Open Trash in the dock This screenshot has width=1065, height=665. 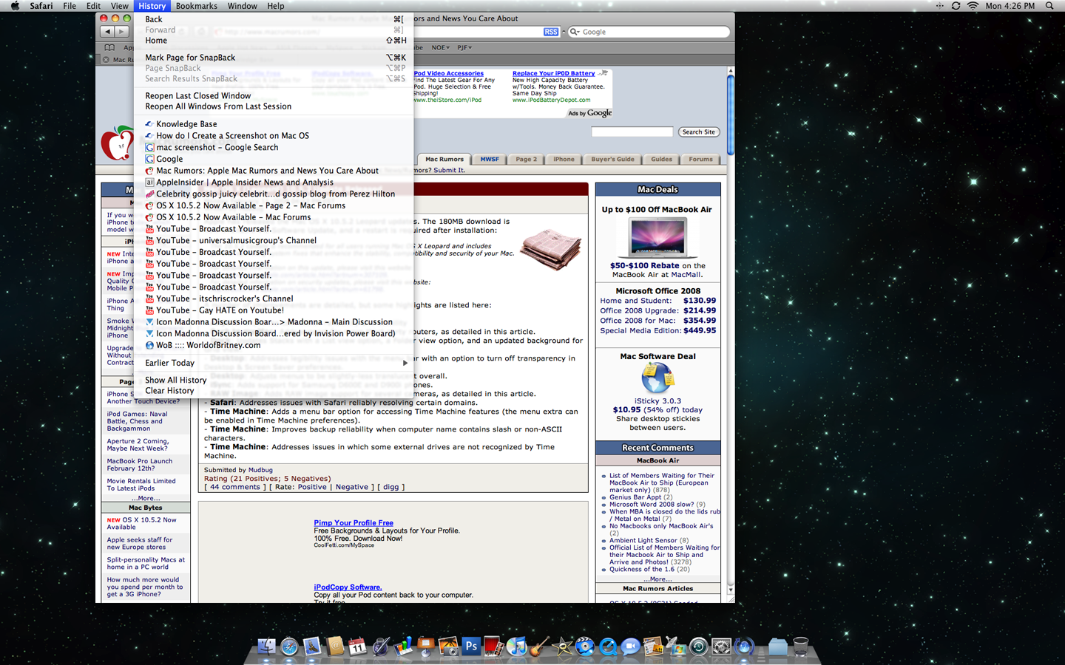click(x=800, y=647)
